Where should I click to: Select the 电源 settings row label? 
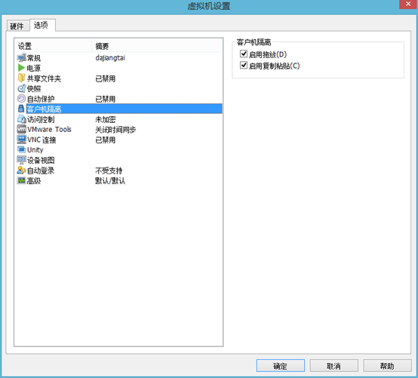[x=34, y=68]
